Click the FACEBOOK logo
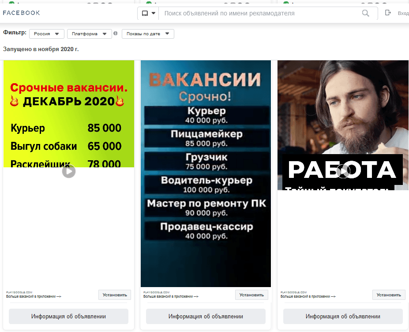Image resolution: width=409 pixels, height=332 pixels. click(21, 13)
